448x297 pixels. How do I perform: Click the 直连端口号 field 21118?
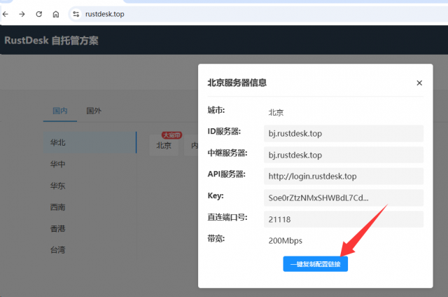(344, 219)
